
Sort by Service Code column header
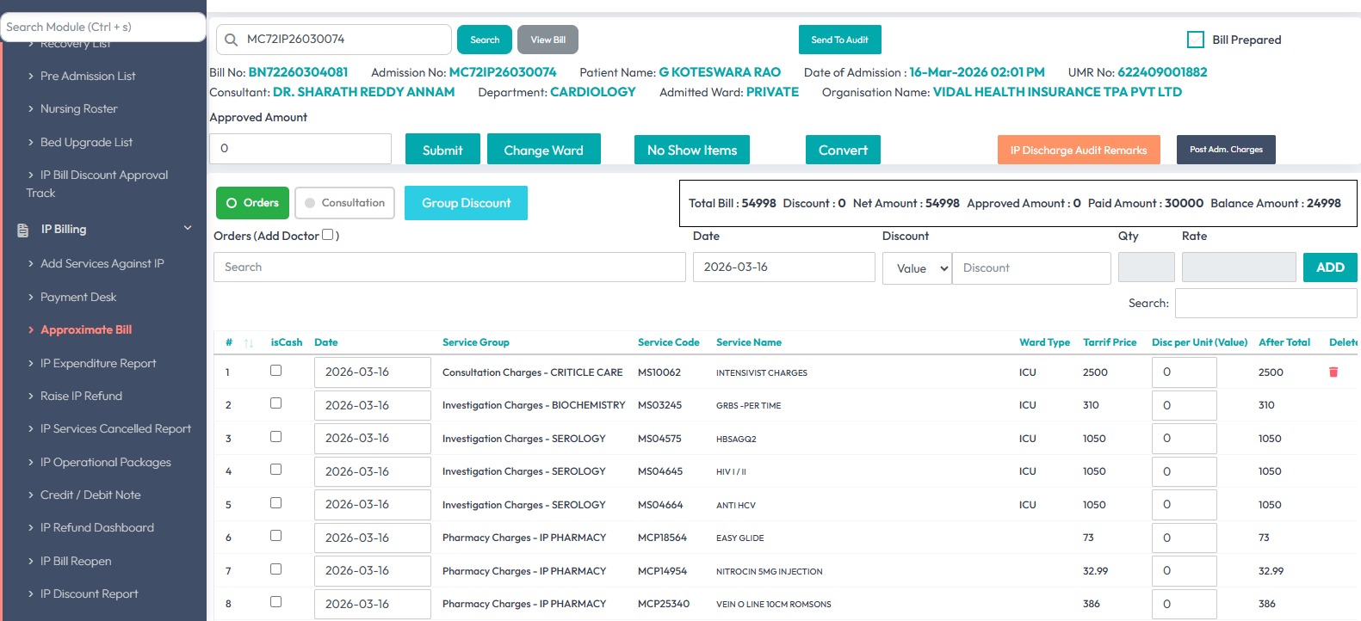pyautogui.click(x=668, y=342)
